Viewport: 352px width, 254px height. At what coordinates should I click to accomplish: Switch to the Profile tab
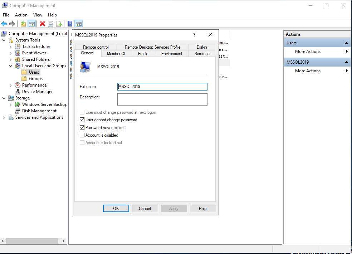(x=143, y=54)
